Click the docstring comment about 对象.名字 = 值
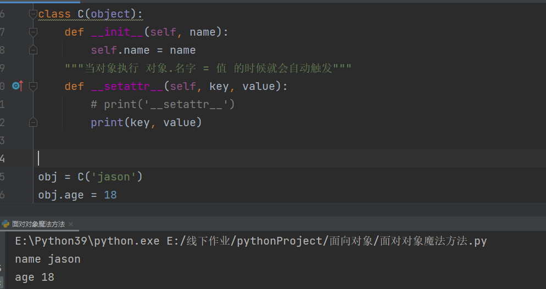Screen dimensions: 546x289 tap(208, 68)
